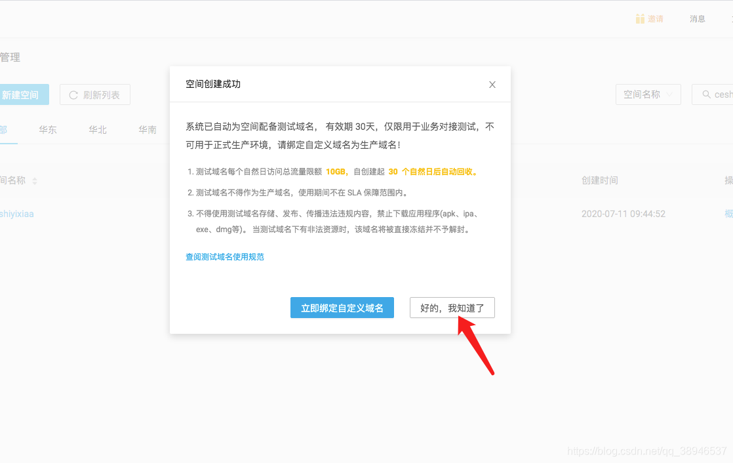Screen dimensions: 733x463
Task: Switch to the 华南 tab
Action: pos(148,130)
